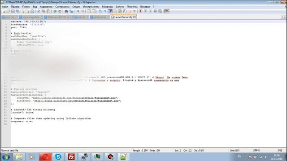This screenshot has width=287, height=161.
Task: Run macro multiple times icon
Action: pyautogui.click(x=155, y=11)
